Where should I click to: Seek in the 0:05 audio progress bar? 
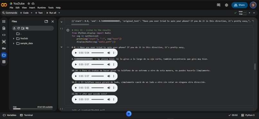point(98,88)
